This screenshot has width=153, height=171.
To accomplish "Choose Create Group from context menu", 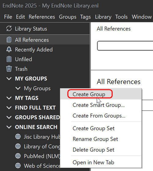I will coord(101,94).
